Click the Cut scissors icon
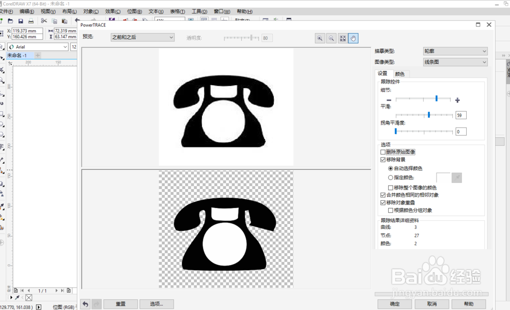 44,21
